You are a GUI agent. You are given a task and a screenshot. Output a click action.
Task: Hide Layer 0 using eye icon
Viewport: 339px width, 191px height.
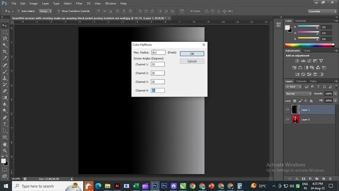[287, 119]
